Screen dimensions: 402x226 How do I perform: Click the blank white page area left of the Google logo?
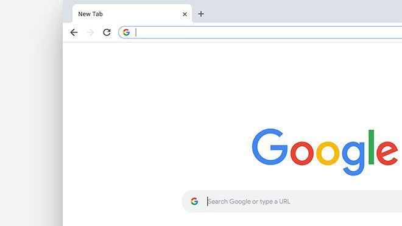(x=154, y=129)
